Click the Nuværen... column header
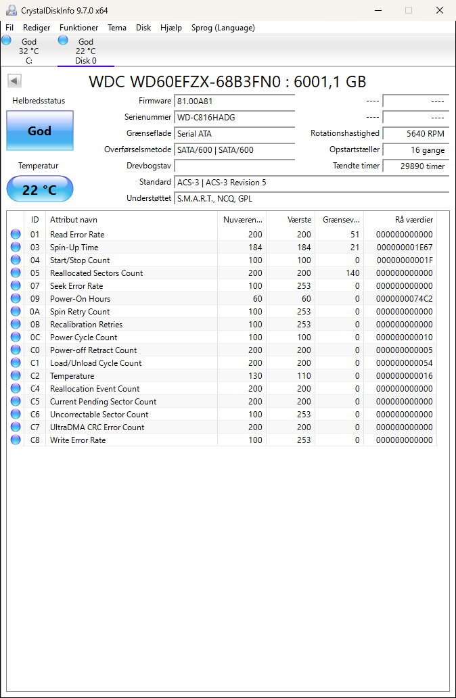Screen dimensions: 456x698 tap(242, 219)
